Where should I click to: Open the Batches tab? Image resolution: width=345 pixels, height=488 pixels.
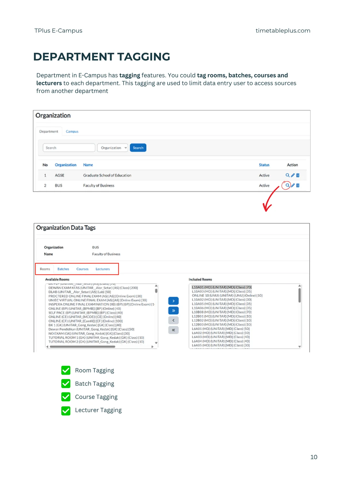(63, 269)
